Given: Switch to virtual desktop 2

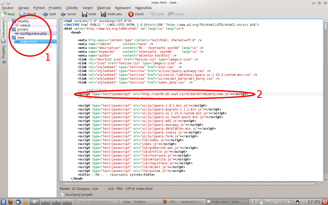Looking at the screenshot, I should click(x=45, y=202).
